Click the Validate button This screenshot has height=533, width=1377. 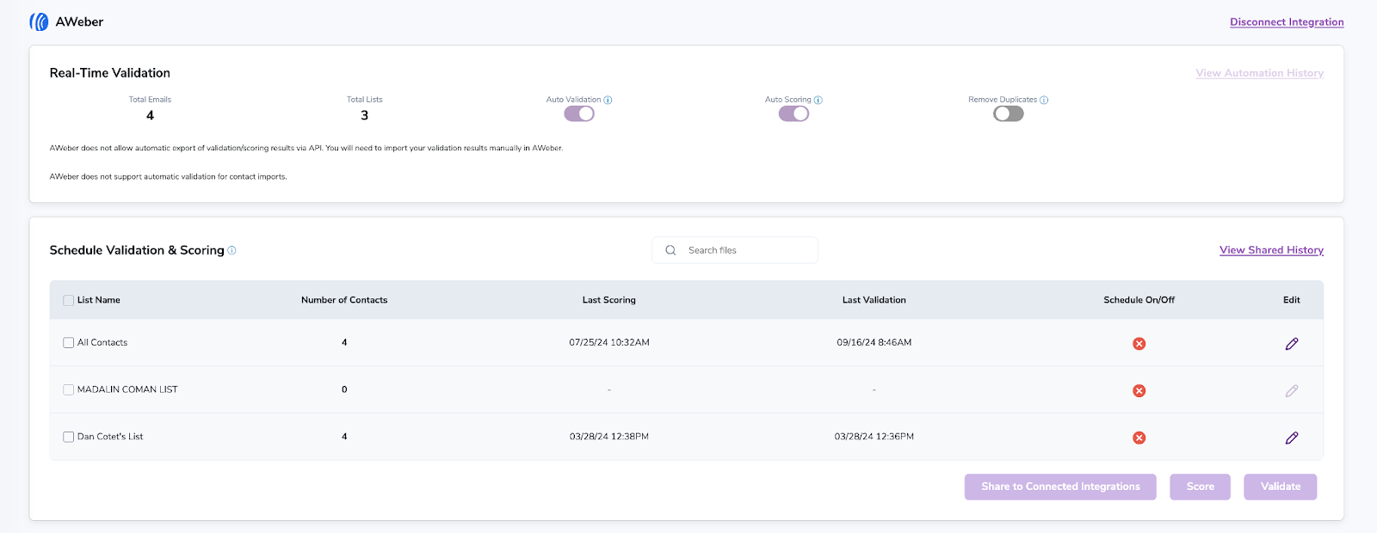(x=1281, y=487)
